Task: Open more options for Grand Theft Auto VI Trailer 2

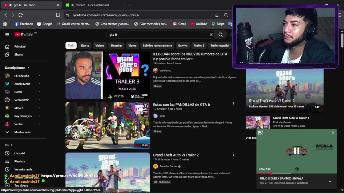Action: [x=234, y=154]
